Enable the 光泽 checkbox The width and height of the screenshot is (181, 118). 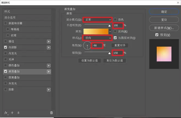click(5, 59)
